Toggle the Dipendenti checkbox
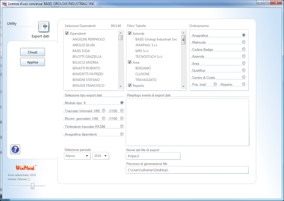 [67, 33]
